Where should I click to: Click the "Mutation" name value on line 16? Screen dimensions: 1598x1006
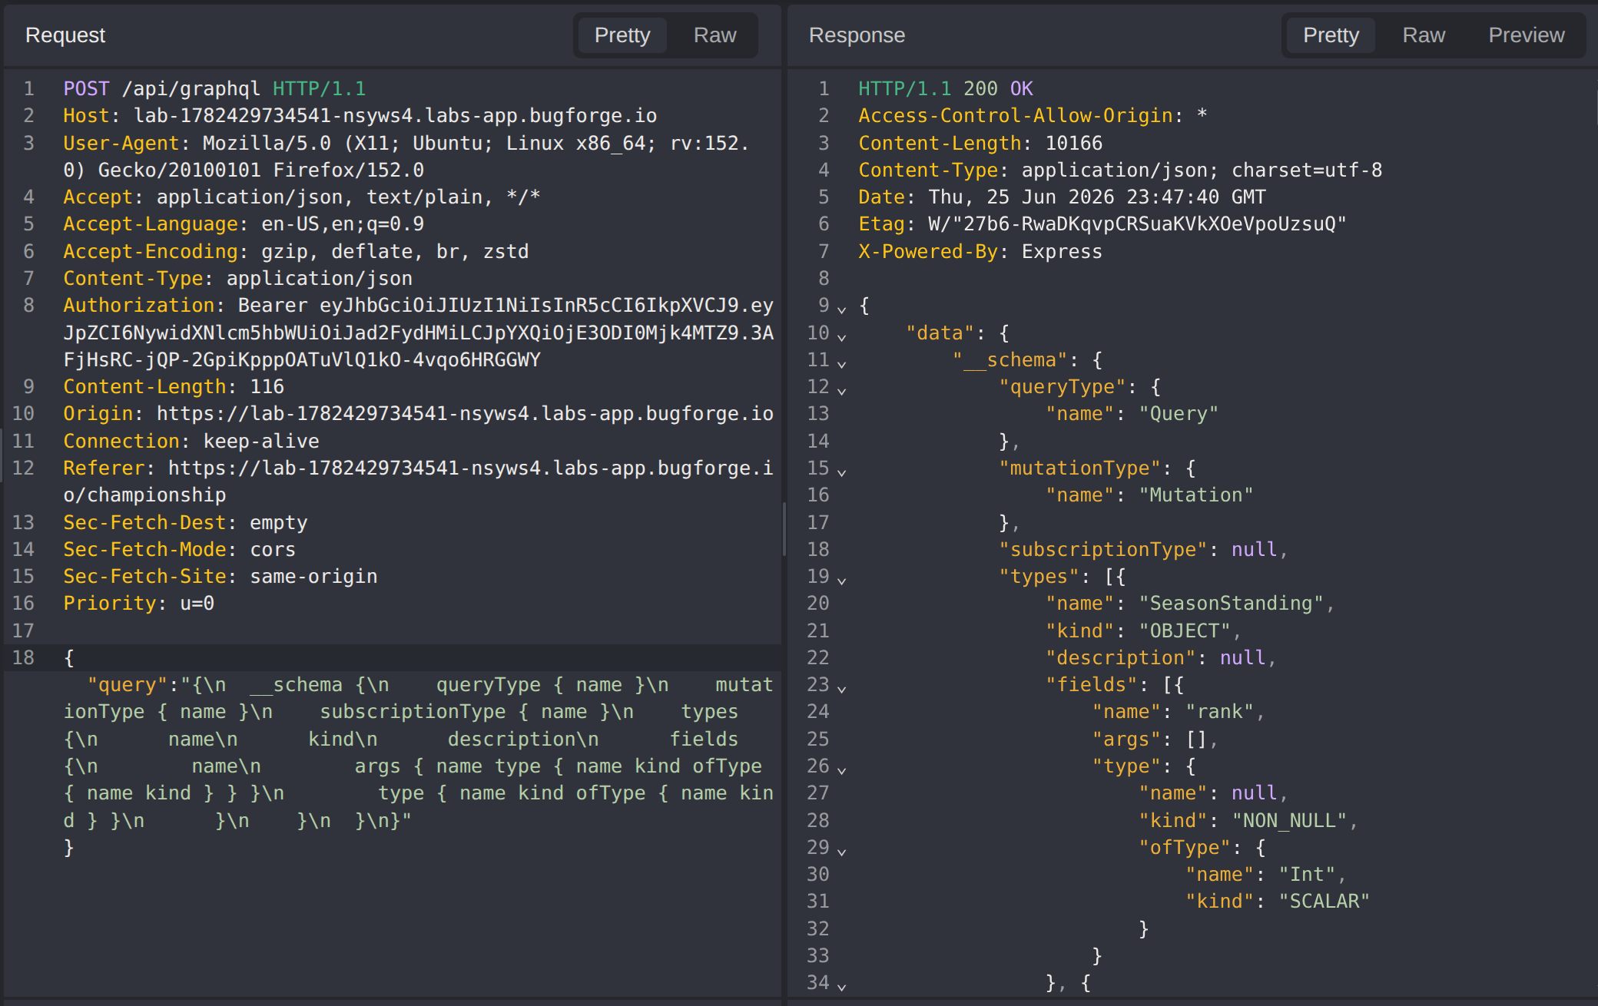point(1196,495)
